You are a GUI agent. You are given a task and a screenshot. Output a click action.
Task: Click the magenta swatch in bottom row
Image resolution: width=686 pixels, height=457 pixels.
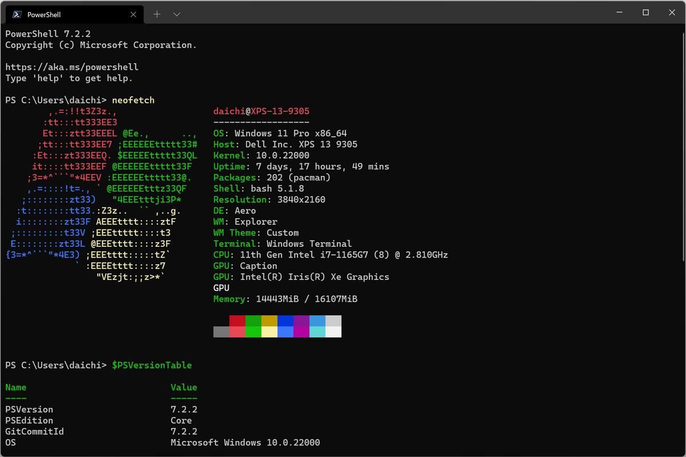301,332
